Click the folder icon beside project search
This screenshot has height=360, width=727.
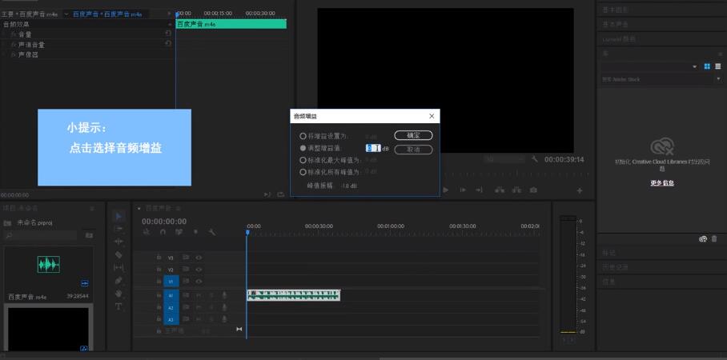[x=89, y=235]
